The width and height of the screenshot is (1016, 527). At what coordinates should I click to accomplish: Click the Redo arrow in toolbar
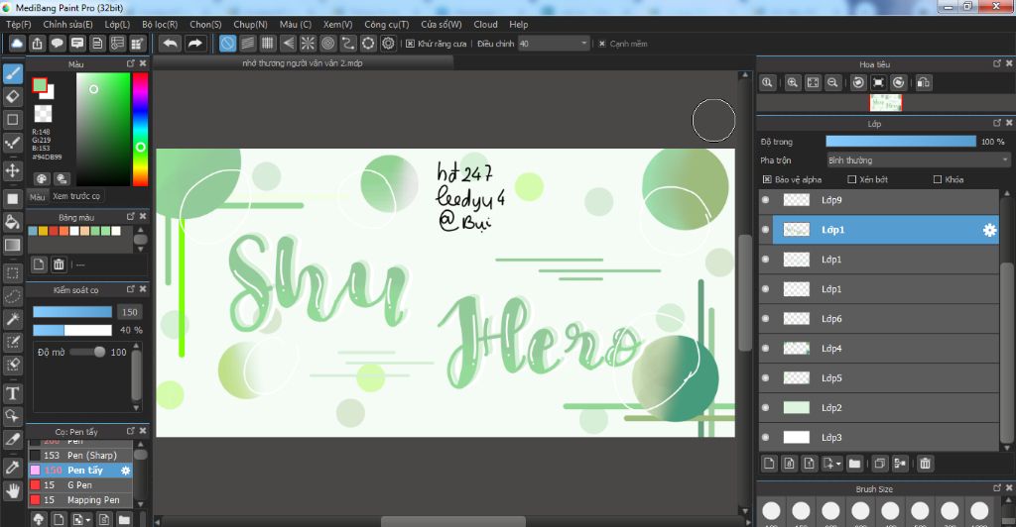195,44
